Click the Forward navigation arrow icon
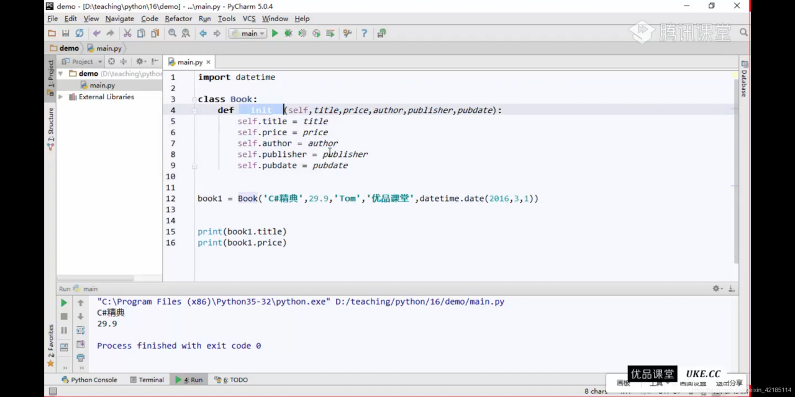The image size is (795, 397). 217,33
